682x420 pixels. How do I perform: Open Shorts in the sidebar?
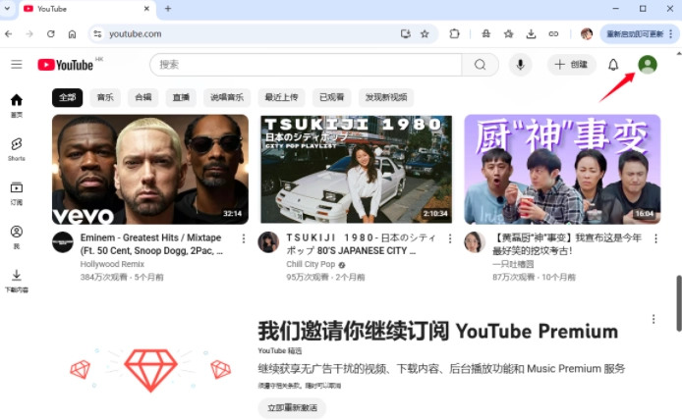click(17, 148)
